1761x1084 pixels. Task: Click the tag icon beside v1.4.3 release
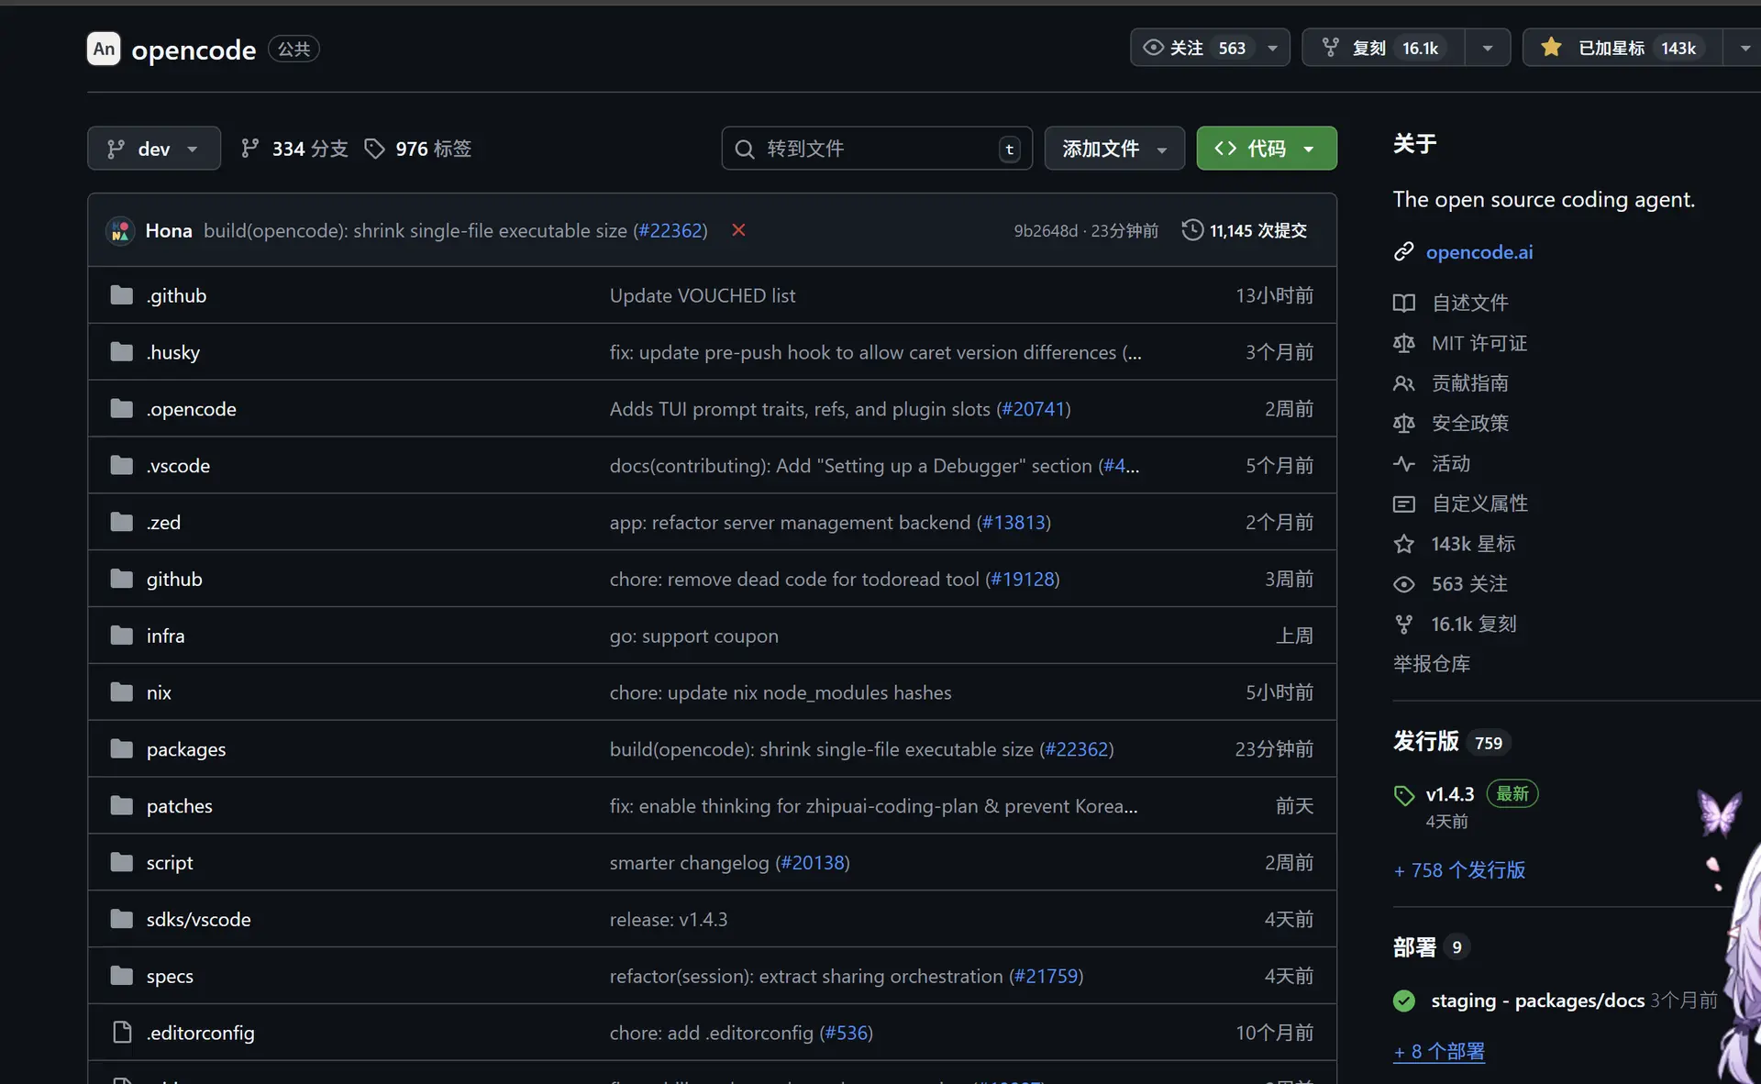coord(1403,795)
